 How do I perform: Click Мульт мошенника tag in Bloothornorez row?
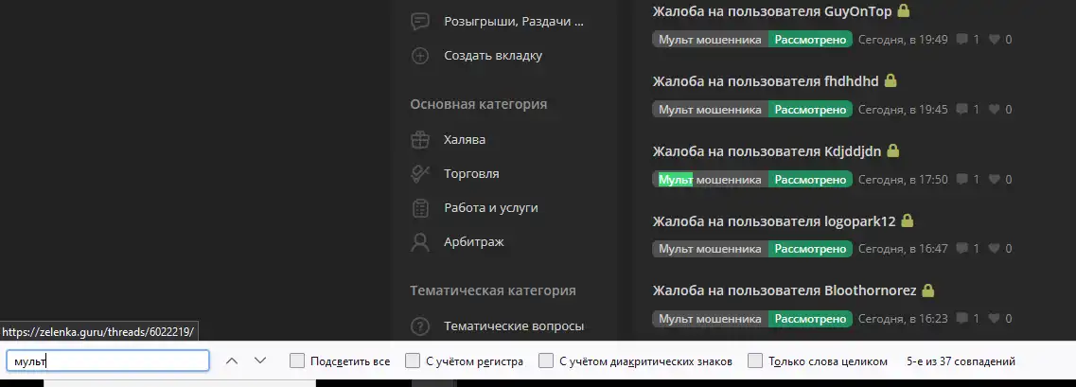(711, 319)
